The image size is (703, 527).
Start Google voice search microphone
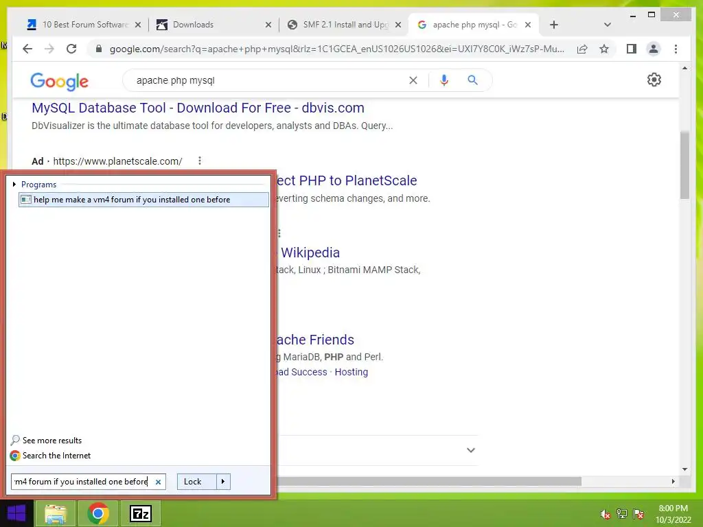click(x=444, y=80)
